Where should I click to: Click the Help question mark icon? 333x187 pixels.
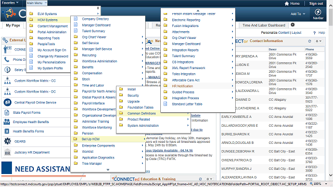(314, 33)
